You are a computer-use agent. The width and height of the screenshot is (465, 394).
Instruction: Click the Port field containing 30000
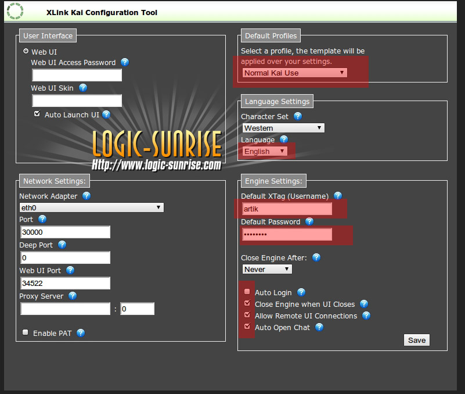pyautogui.click(x=65, y=232)
